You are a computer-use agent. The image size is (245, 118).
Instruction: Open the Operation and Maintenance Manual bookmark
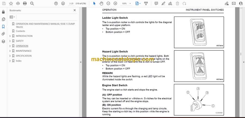click(x=45, y=25)
